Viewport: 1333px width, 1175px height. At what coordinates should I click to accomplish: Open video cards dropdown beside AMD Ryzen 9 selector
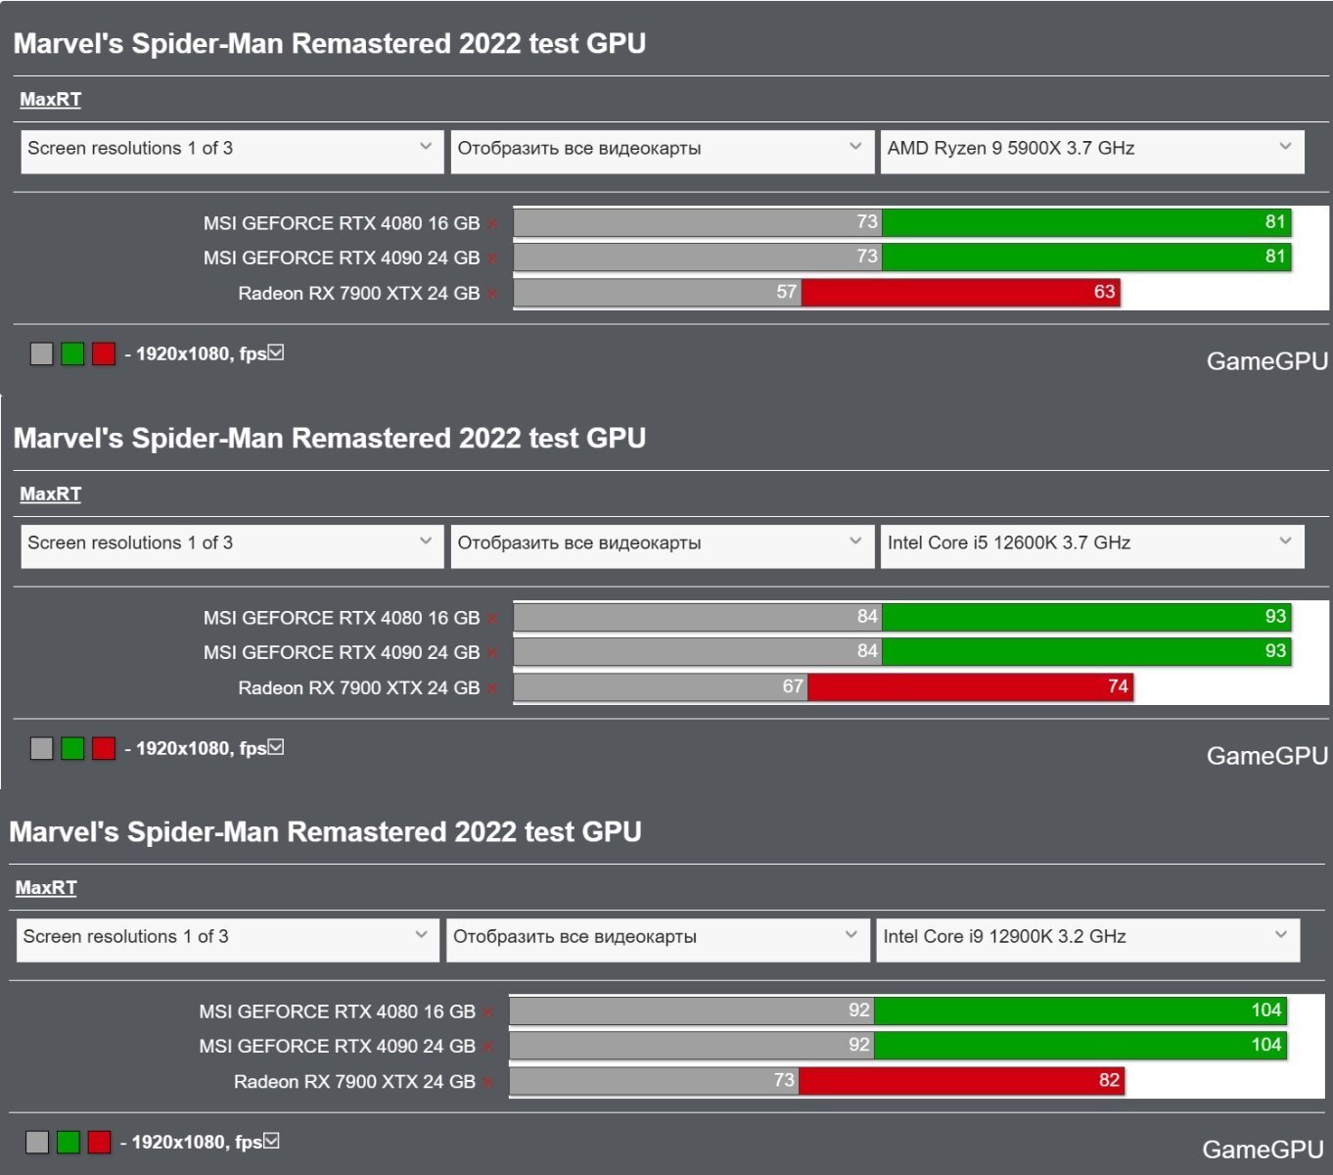pyautogui.click(x=662, y=152)
